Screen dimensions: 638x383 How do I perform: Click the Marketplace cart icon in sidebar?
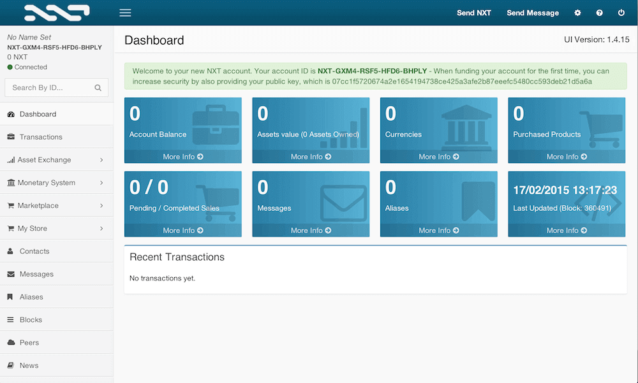point(11,205)
